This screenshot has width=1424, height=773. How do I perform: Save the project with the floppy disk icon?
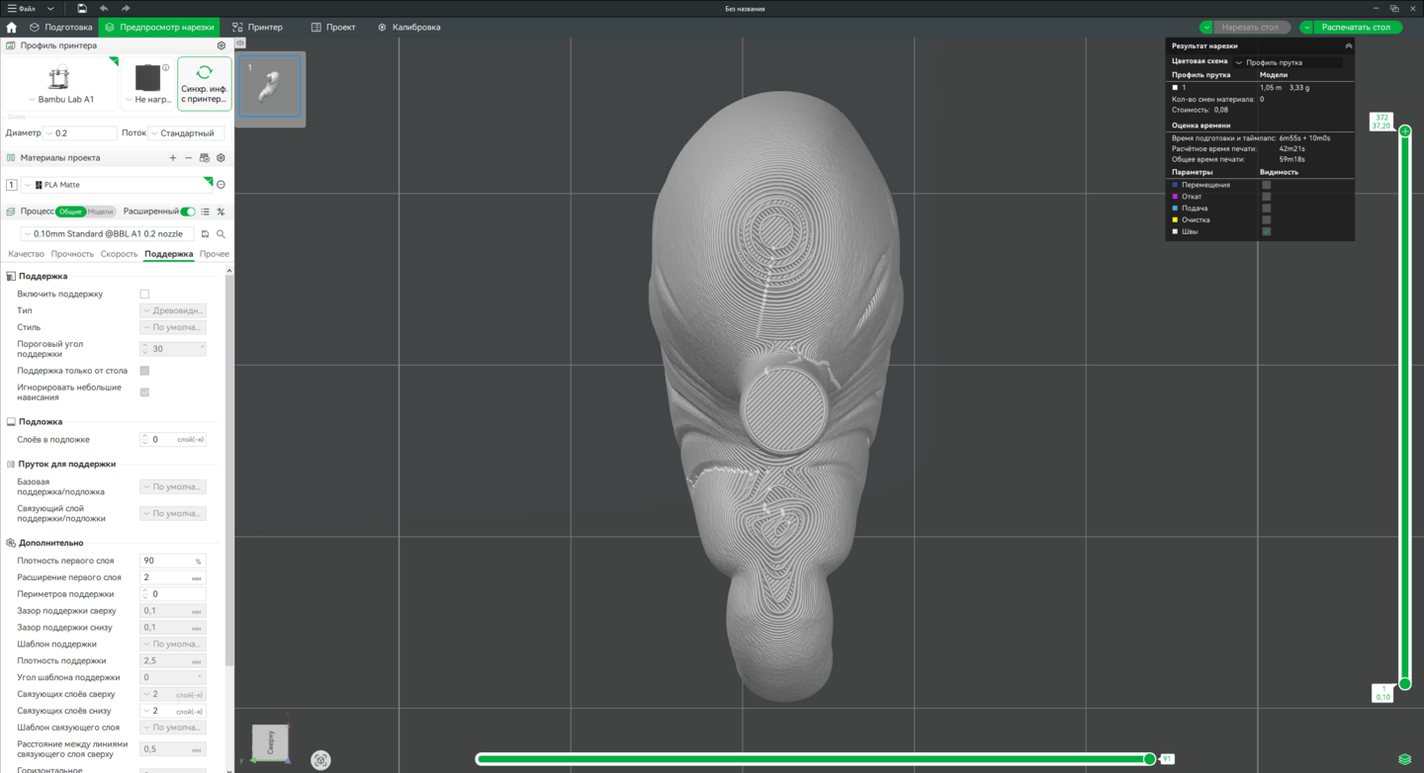pyautogui.click(x=82, y=9)
